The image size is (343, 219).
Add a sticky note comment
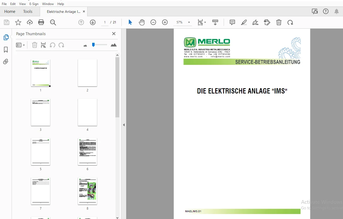(x=232, y=22)
